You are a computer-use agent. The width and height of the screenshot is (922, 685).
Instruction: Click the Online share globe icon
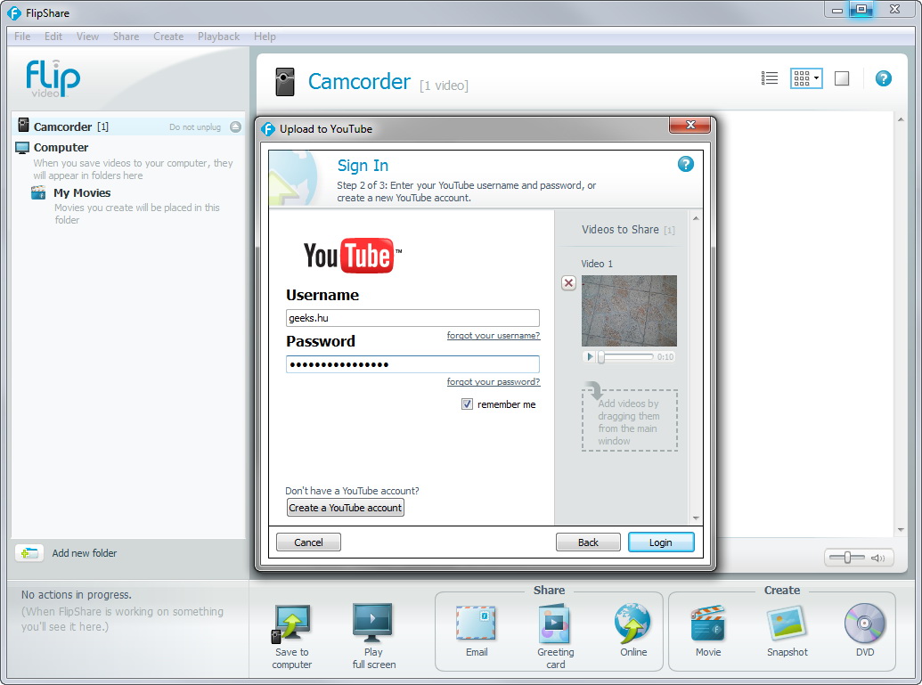pos(632,624)
